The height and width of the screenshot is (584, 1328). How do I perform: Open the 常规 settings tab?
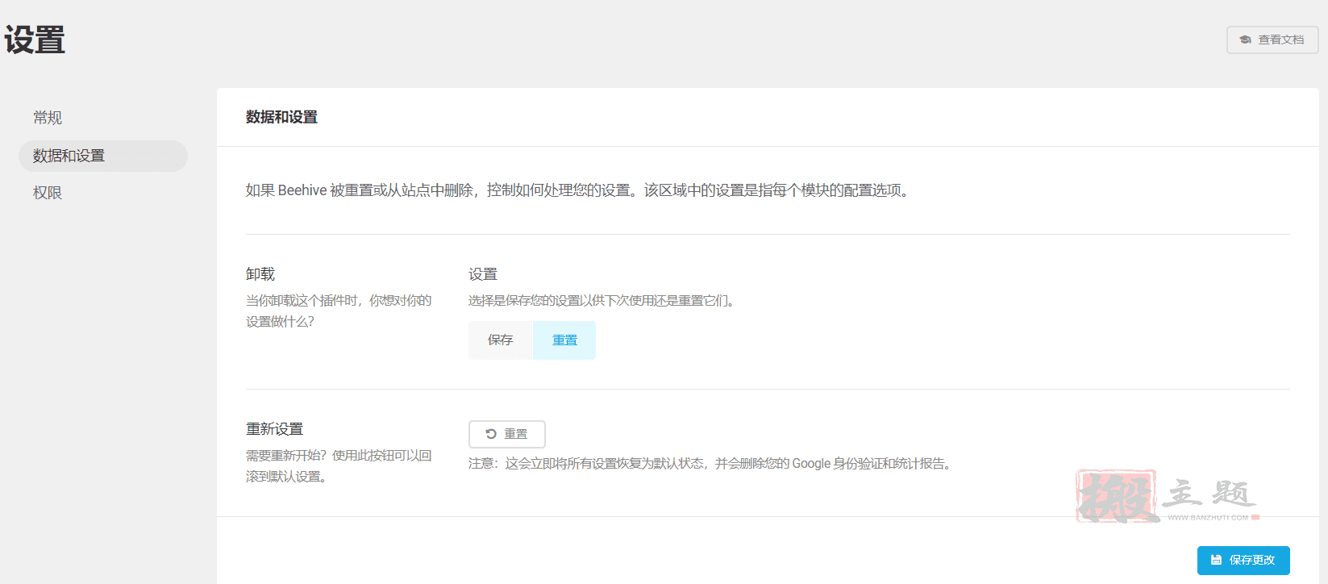pyautogui.click(x=48, y=118)
